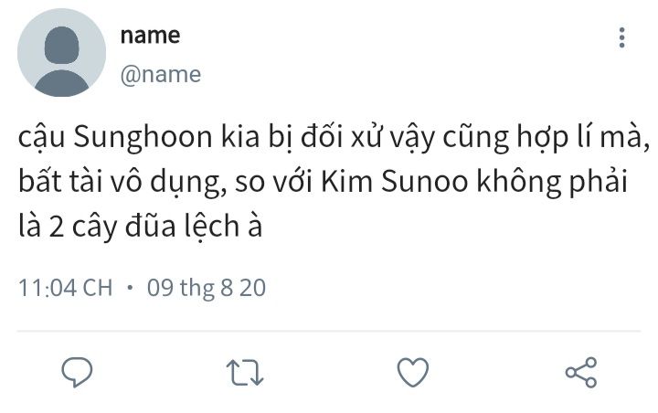This screenshot has height=413, width=658.
Task: Click the dot separator between time and date
Action: pos(130,288)
